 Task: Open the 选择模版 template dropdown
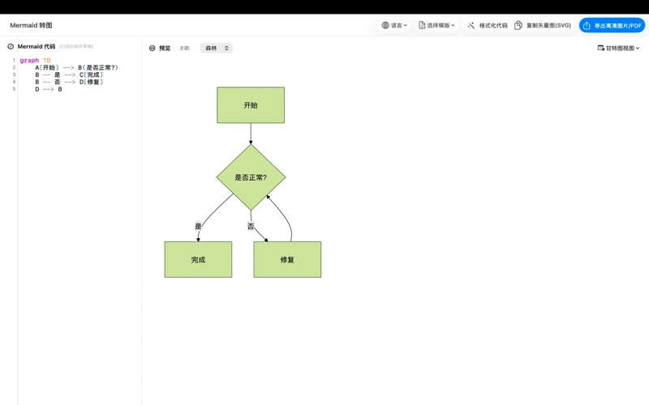point(436,25)
